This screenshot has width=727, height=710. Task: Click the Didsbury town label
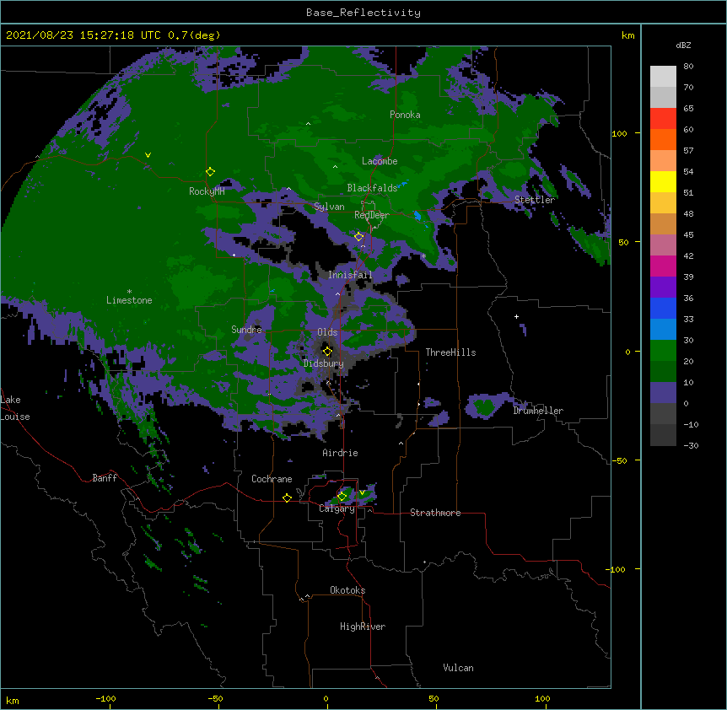tap(324, 363)
